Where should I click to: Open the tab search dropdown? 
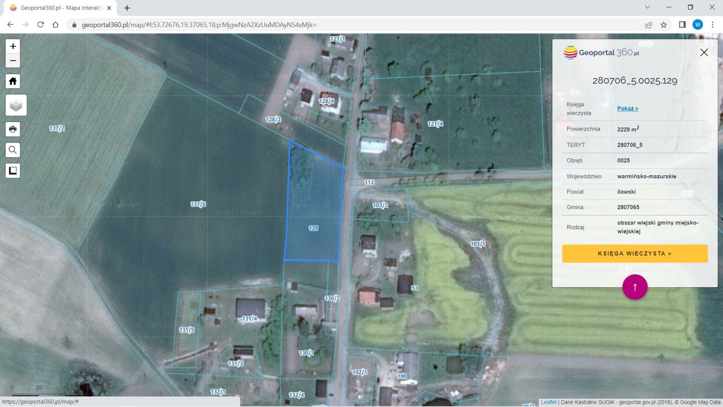pos(647,7)
